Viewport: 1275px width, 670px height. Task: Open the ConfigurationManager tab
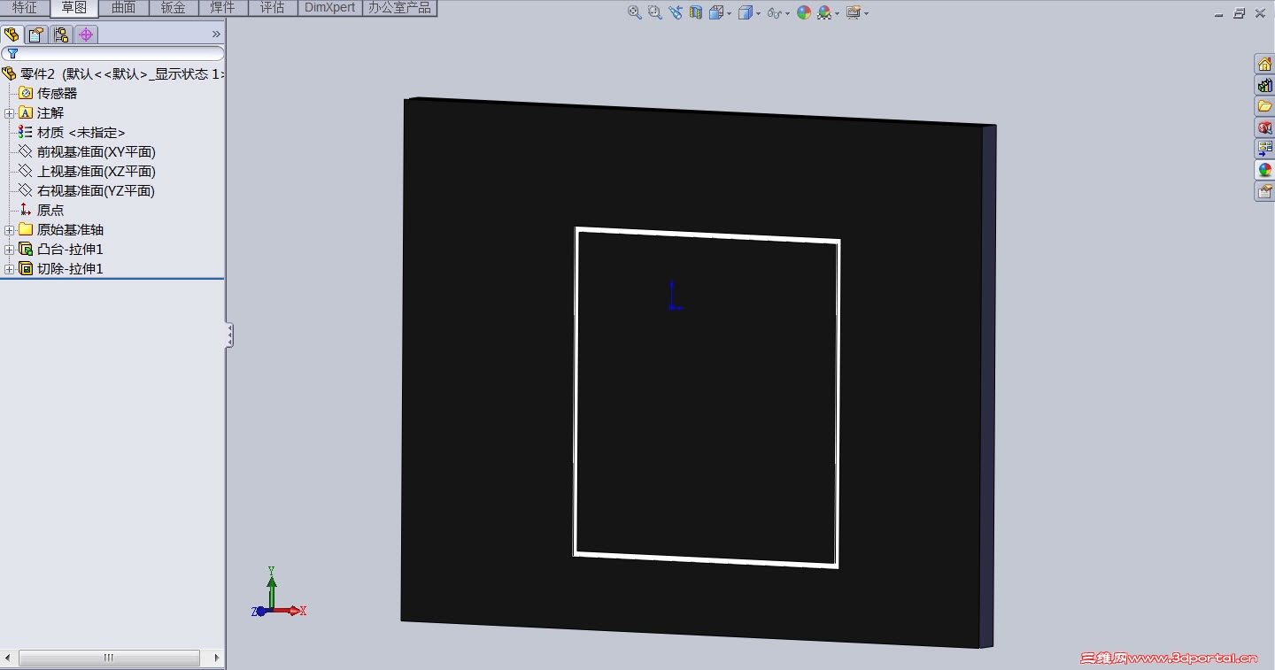pyautogui.click(x=61, y=35)
